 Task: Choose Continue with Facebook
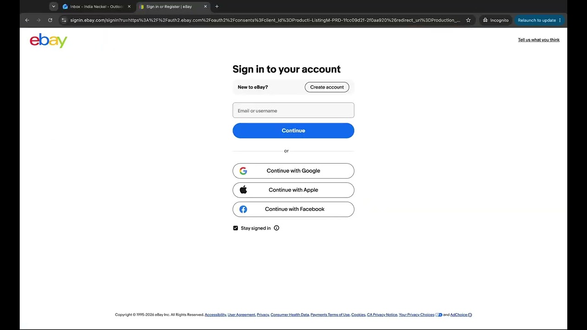click(x=293, y=209)
